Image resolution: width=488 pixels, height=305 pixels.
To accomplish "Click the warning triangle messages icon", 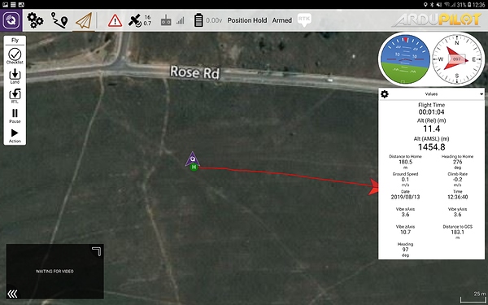I will pyautogui.click(x=115, y=21).
